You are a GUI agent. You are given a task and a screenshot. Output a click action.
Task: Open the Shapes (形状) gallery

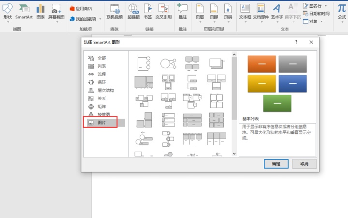click(8, 12)
